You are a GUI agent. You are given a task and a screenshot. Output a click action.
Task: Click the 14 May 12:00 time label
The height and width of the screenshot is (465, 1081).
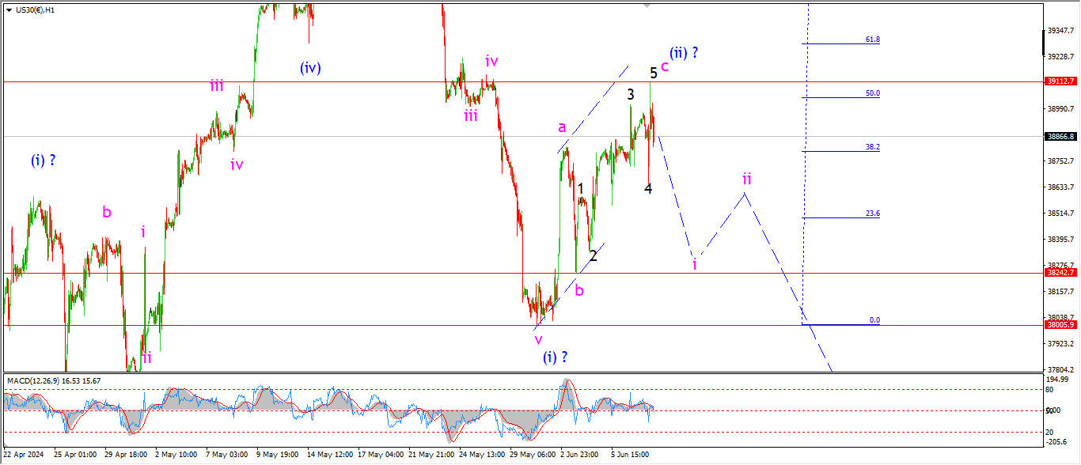(328, 456)
